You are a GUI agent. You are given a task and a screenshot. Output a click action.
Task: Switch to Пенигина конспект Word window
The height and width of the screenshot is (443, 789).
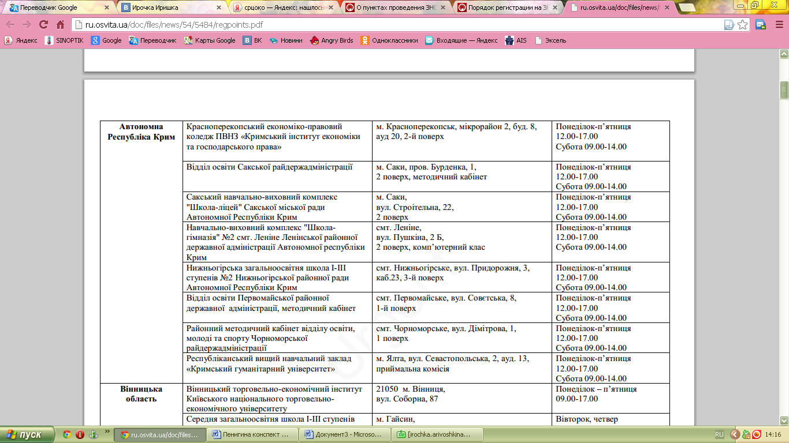click(x=252, y=434)
